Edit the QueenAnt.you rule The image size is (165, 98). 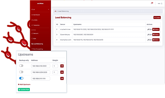pos(149,35)
